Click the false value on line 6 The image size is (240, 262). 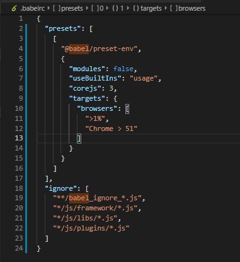pyautogui.click(x=123, y=69)
